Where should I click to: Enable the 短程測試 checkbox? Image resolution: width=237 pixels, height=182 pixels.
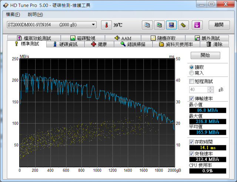pyautogui.click(x=191, y=82)
